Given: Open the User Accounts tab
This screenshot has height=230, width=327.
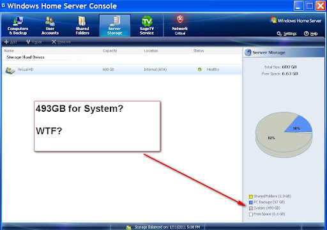Looking at the screenshot, I should [50, 26].
